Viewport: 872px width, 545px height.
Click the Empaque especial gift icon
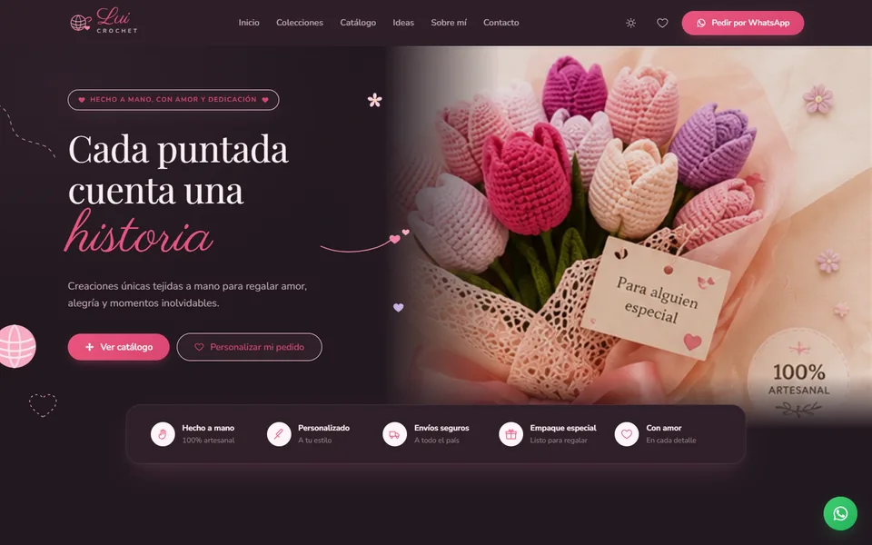pos(510,434)
